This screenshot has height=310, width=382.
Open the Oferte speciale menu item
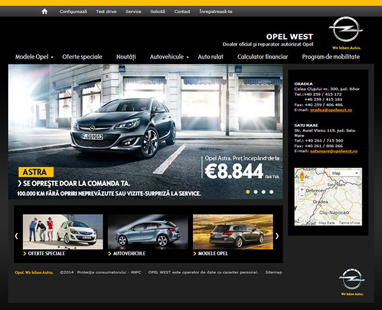click(82, 57)
